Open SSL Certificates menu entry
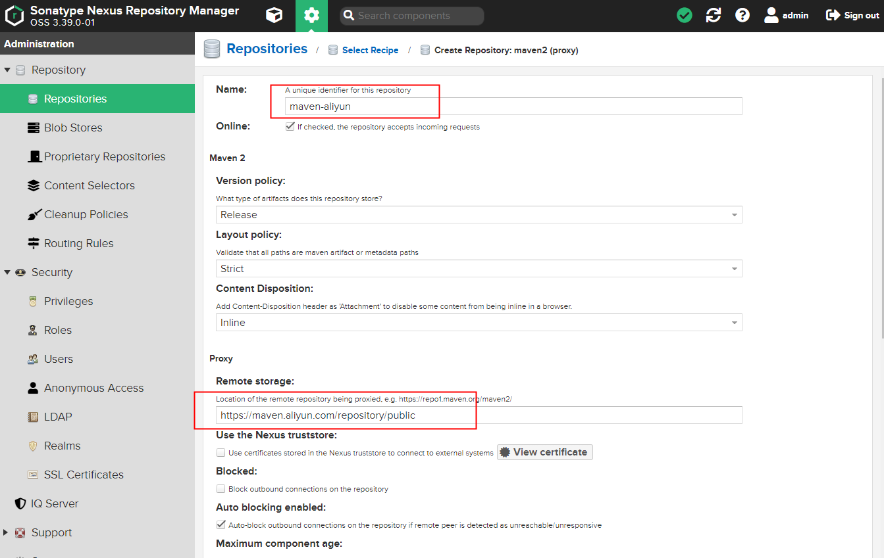884x558 pixels. pyautogui.click(x=97, y=475)
